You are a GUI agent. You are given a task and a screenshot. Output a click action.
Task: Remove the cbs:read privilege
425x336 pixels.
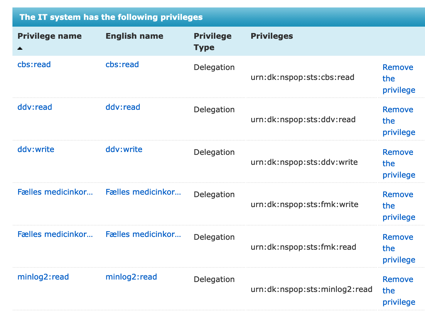pos(398,78)
